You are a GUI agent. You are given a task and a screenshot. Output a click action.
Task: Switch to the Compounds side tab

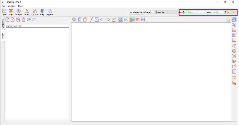point(3,24)
